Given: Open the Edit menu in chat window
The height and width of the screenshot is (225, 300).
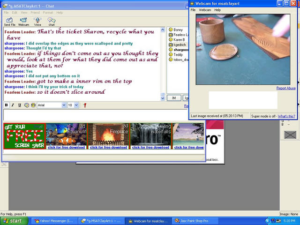Looking at the screenshot, I should click(x=15, y=13).
